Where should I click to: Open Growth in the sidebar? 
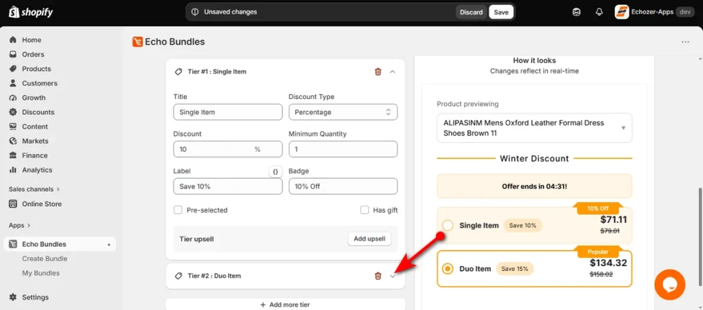click(x=34, y=98)
